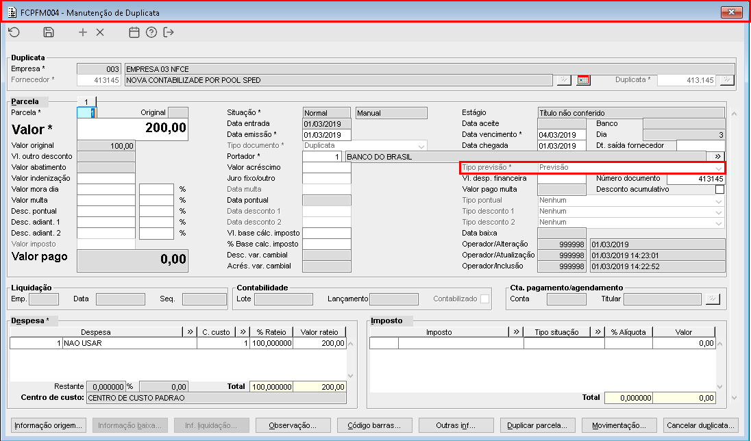Click the X delete-record toolbar icon

(100, 32)
